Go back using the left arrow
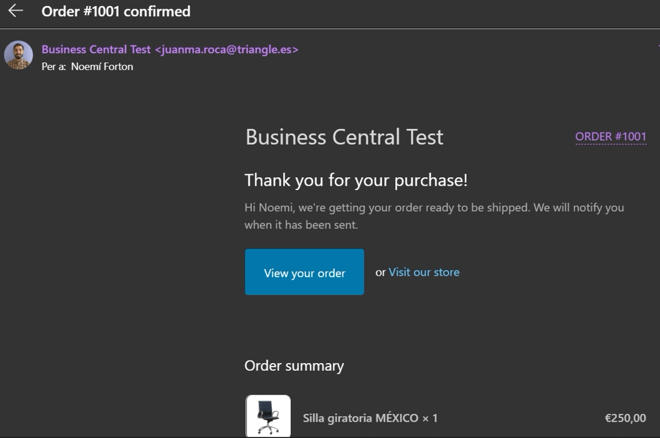The height and width of the screenshot is (438, 660). (x=15, y=11)
